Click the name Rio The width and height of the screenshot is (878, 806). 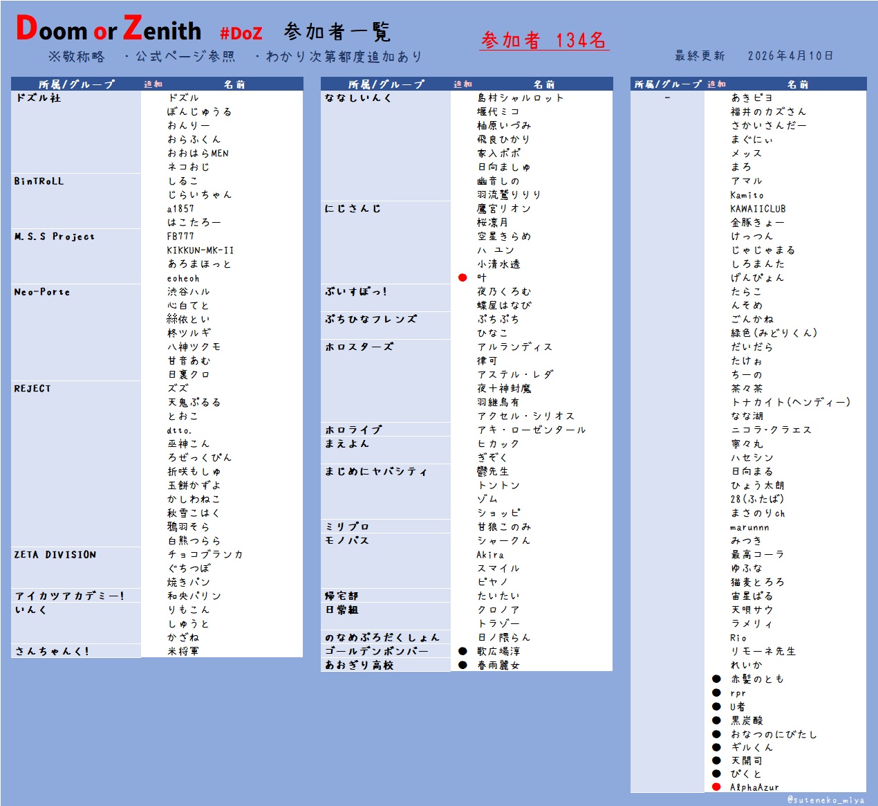tap(738, 637)
